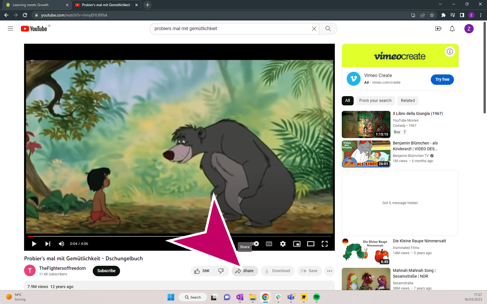Image resolution: width=487 pixels, height=304 pixels.
Task: Open Slack from the taskbar
Action: 278,297
